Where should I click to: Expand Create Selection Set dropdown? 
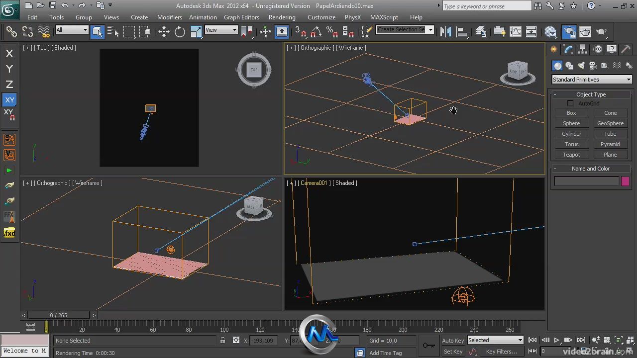pos(430,30)
